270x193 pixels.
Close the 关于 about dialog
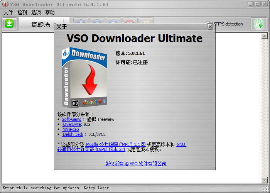[210, 27]
